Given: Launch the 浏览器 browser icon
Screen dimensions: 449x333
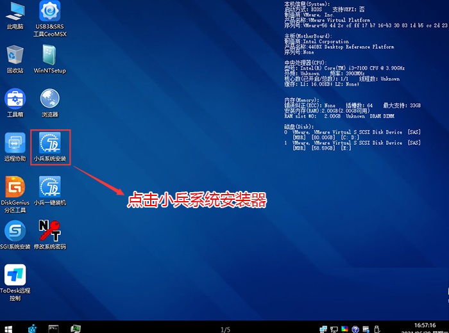Looking at the screenshot, I should pos(50,103).
